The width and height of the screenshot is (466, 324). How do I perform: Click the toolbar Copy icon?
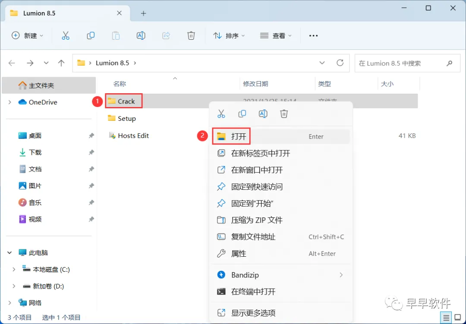[91, 36]
